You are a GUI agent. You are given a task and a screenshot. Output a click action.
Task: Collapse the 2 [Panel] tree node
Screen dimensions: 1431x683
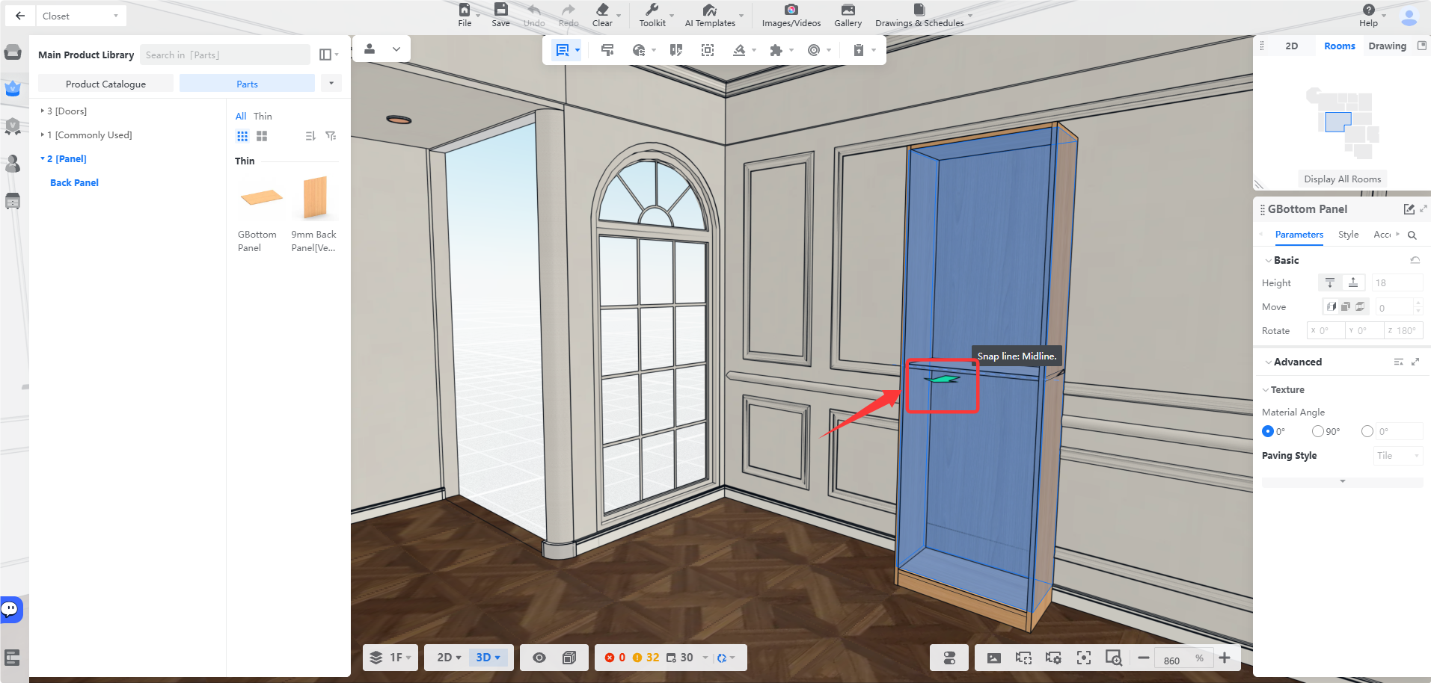point(42,158)
